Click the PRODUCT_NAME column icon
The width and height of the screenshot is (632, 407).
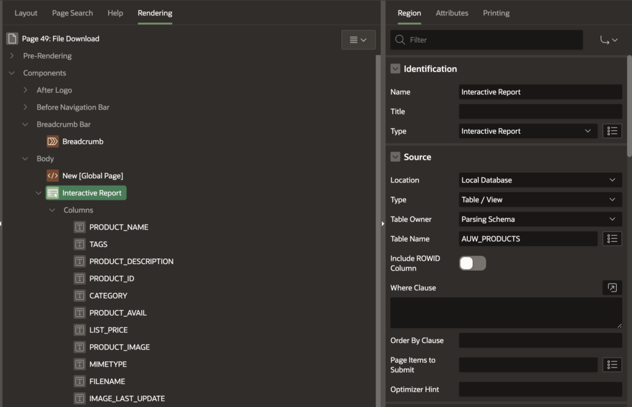click(x=80, y=226)
